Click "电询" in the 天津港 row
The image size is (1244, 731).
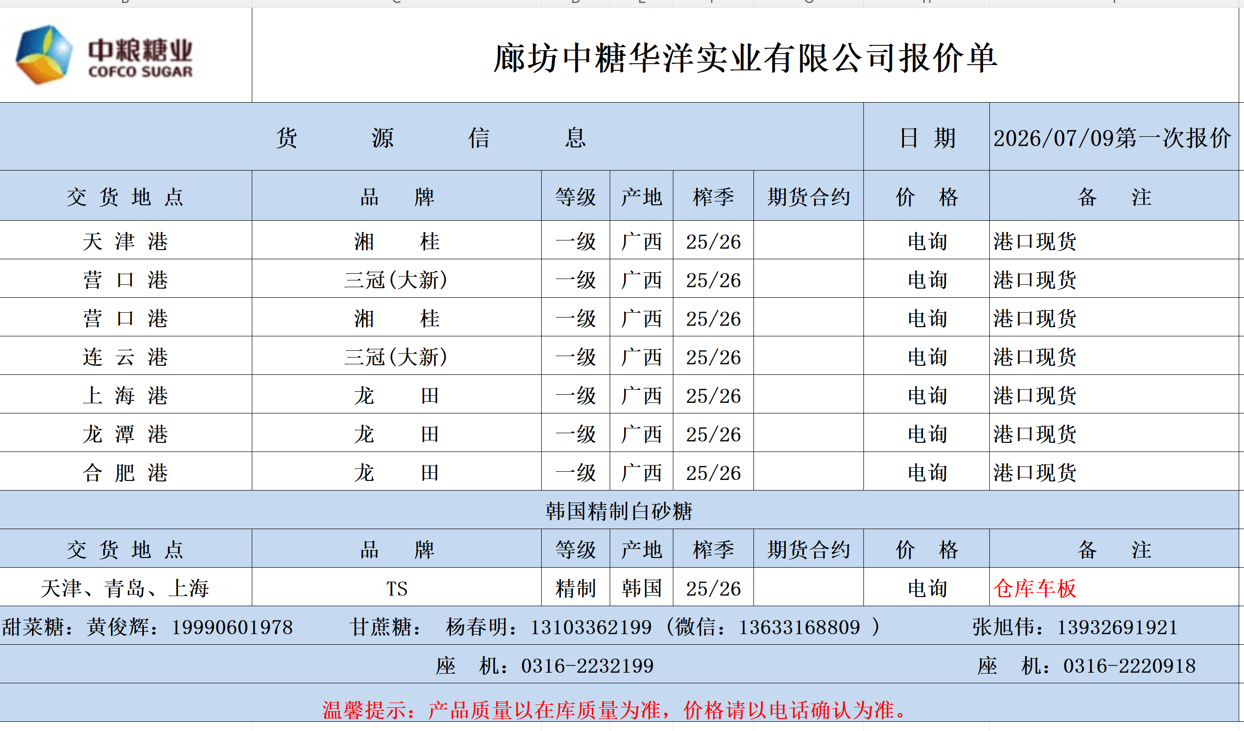coord(927,241)
